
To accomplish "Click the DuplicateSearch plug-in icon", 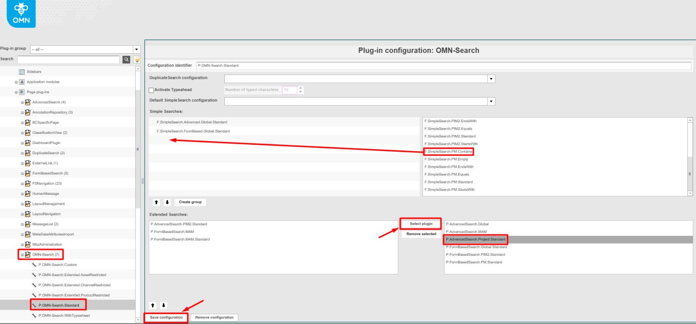I will [28, 153].
